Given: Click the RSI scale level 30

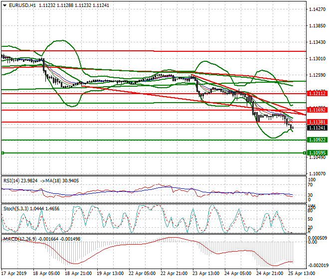Looking at the screenshot, I should point(310,195).
